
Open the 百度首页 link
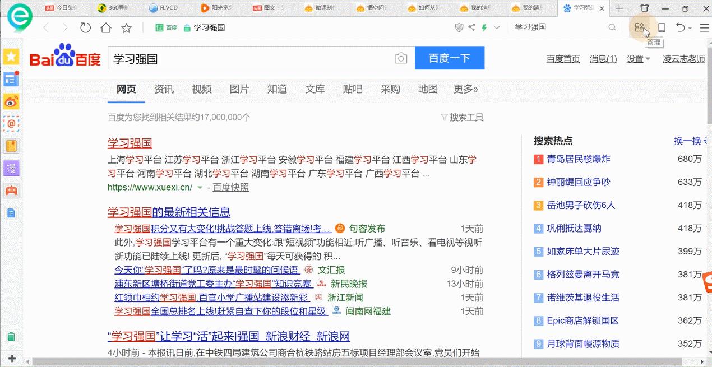click(x=563, y=59)
